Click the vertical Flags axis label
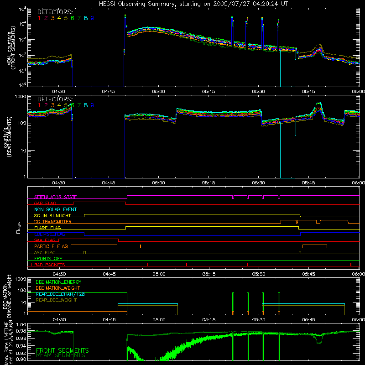 click(19, 228)
